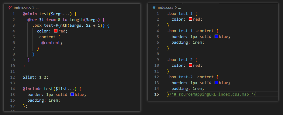Click the red swatch on CSS line 10

190,65
